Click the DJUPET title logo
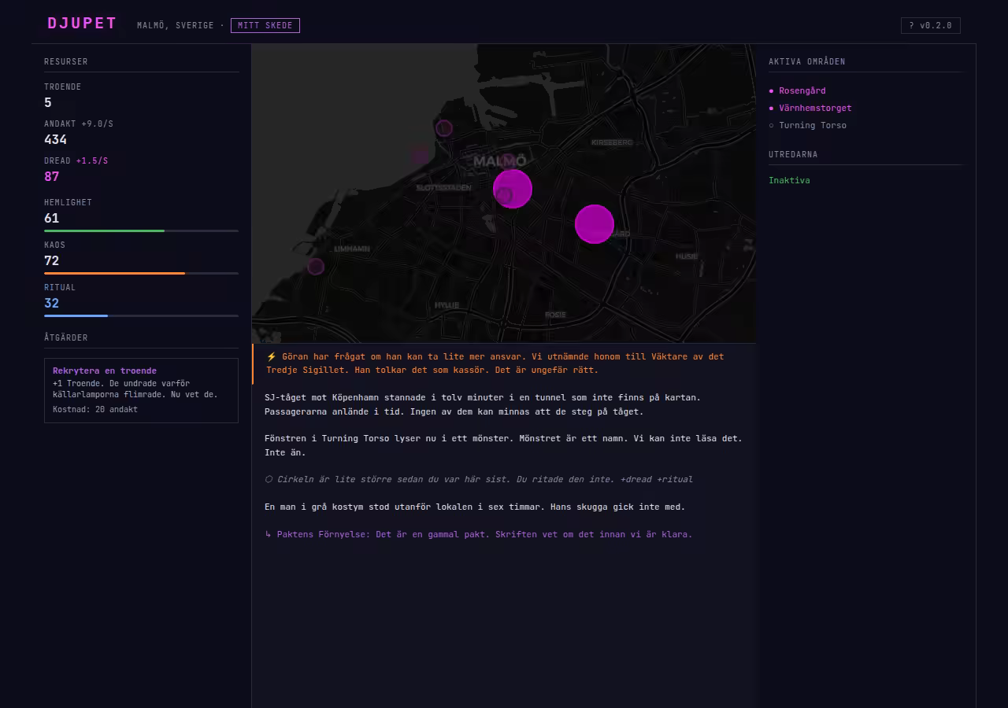The width and height of the screenshot is (1008, 708). click(82, 24)
